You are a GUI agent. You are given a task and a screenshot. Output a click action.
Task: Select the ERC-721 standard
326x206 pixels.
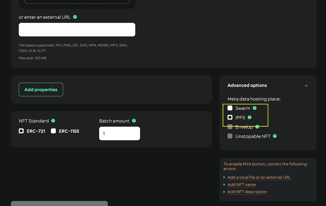21,131
